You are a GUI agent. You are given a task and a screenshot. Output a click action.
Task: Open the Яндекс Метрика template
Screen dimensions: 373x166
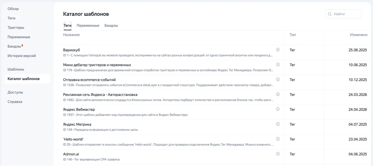click(77, 124)
